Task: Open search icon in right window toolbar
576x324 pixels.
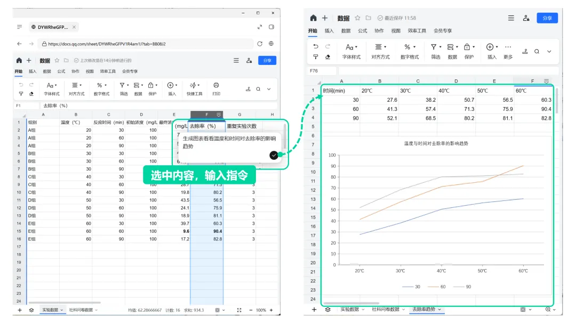Action: click(x=537, y=51)
